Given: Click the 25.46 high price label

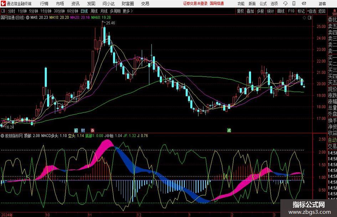Looking at the screenshot, I should [111, 23].
